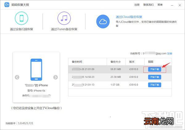
Task: Start download for the 23.38 MB backup
Action: (x=154, y=77)
